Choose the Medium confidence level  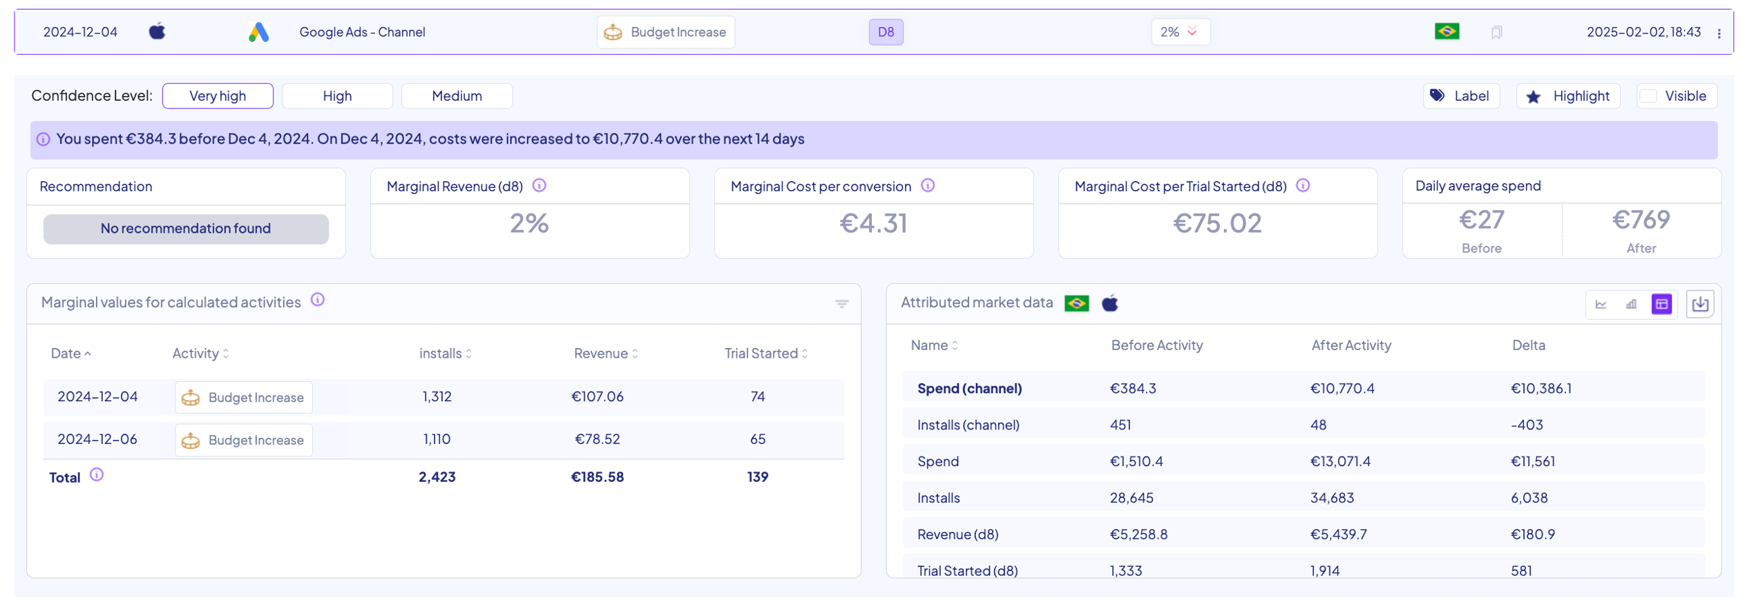click(x=457, y=96)
